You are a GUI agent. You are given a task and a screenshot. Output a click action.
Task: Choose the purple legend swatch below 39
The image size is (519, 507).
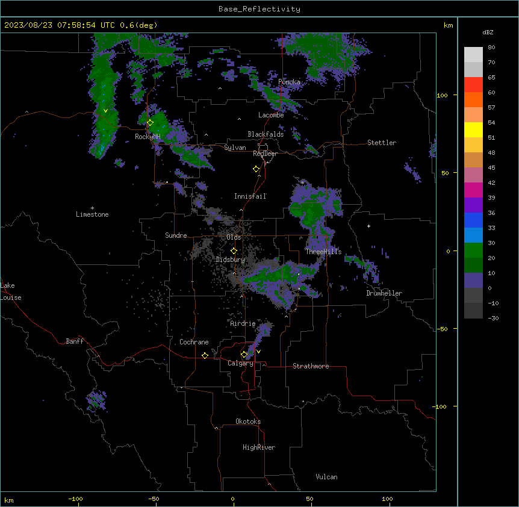(473, 205)
